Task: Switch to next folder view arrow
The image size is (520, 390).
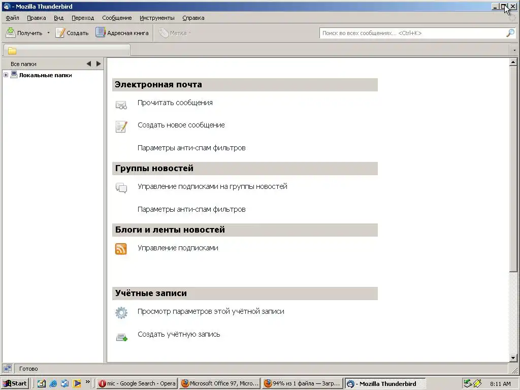Action: click(x=99, y=63)
